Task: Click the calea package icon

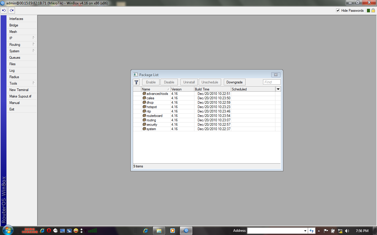Action: click(x=144, y=98)
